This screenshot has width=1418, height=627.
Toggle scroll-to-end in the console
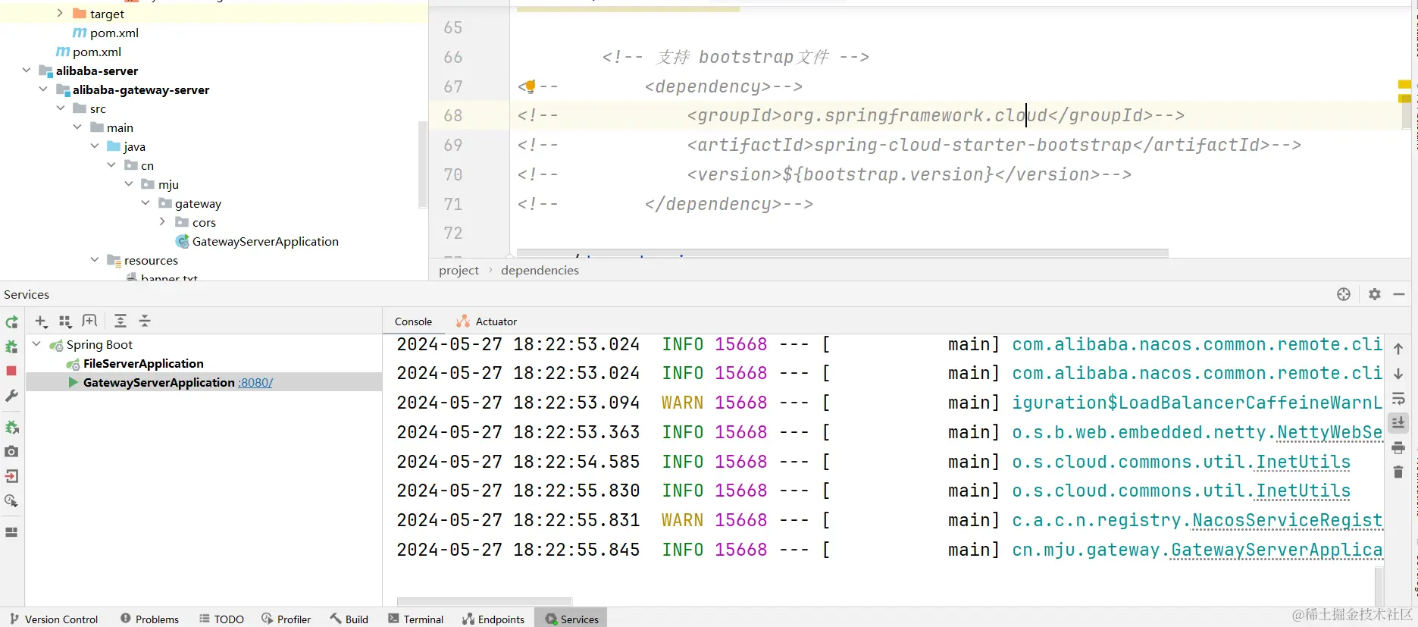point(1398,423)
